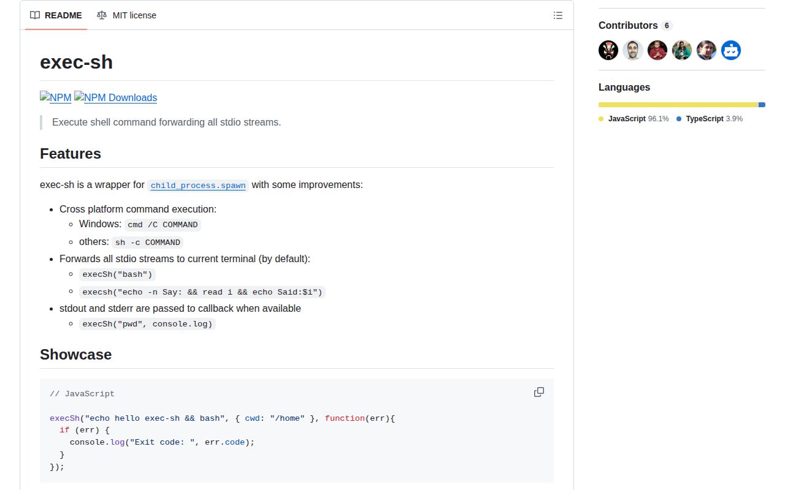Screen dimensions: 785x490
Task: Open the README outline list icon
Action: click(x=558, y=15)
